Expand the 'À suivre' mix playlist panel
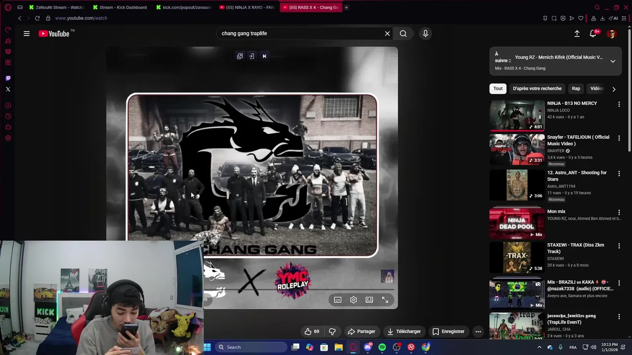 [x=613, y=62]
